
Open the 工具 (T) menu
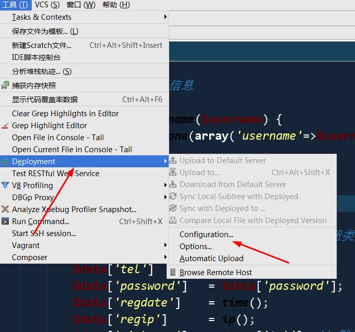point(16,5)
